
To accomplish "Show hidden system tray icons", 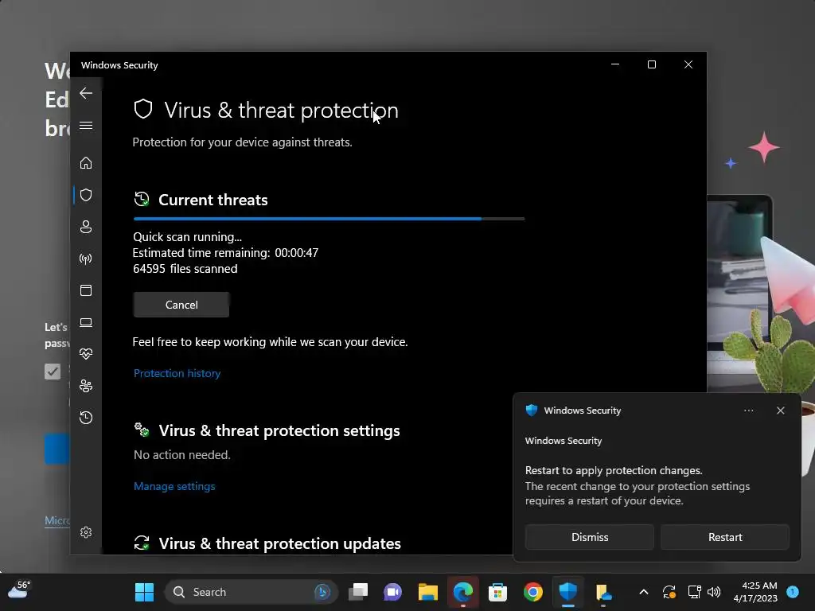I will pos(643,592).
